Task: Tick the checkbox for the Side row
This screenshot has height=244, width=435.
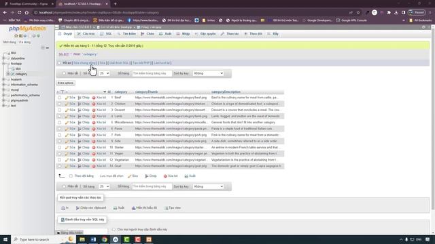Action: [59, 142]
